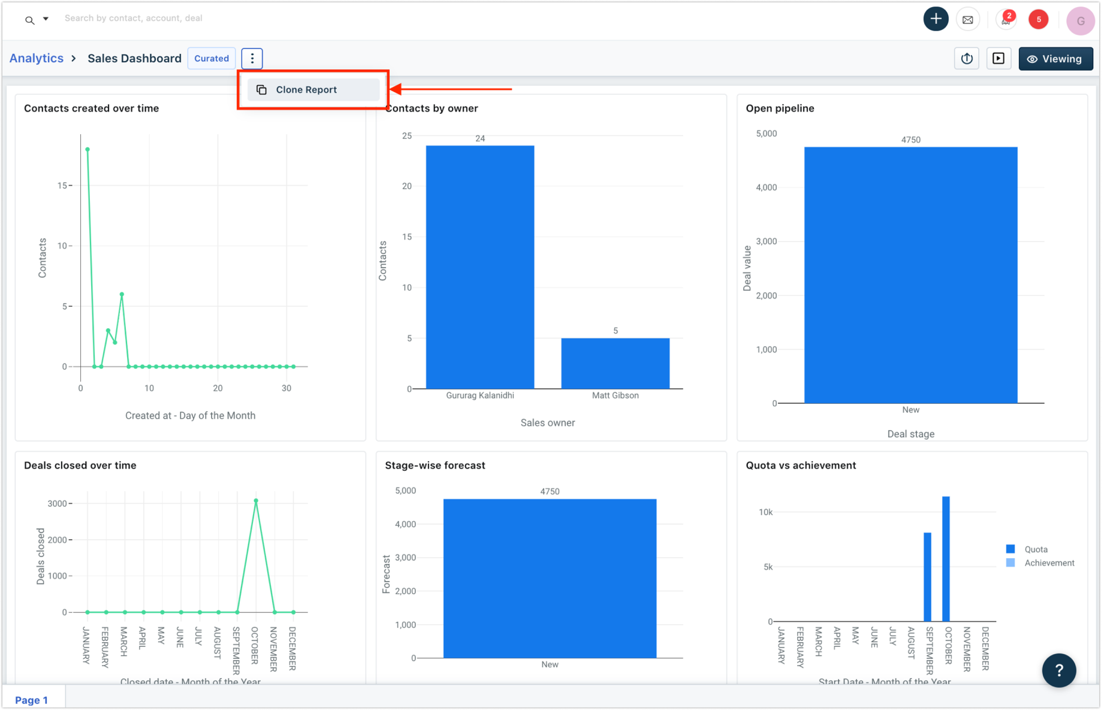Screen dimensions: 1102x710
Task: Open the search icon in the top bar
Action: point(29,20)
